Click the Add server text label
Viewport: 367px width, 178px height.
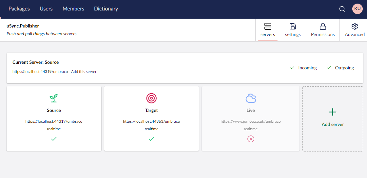pyautogui.click(x=333, y=124)
